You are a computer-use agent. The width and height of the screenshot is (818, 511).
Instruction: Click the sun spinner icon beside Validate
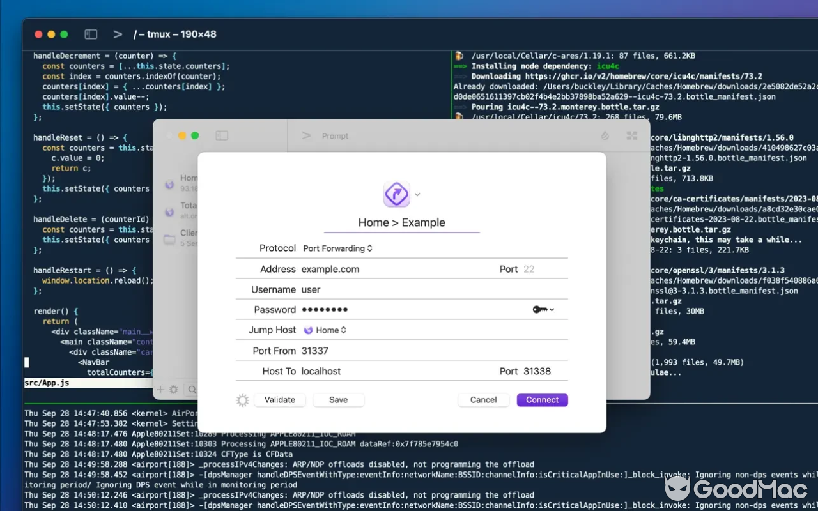tap(242, 399)
